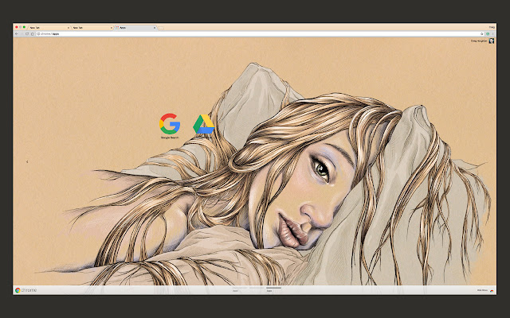Show previous apps page with left chevron
Viewport: 510px width, 318px height.
(x=27, y=161)
